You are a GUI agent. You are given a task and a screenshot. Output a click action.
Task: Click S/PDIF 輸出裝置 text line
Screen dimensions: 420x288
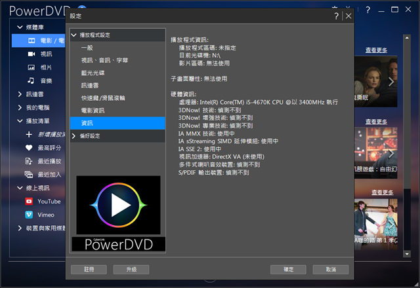click(x=213, y=173)
